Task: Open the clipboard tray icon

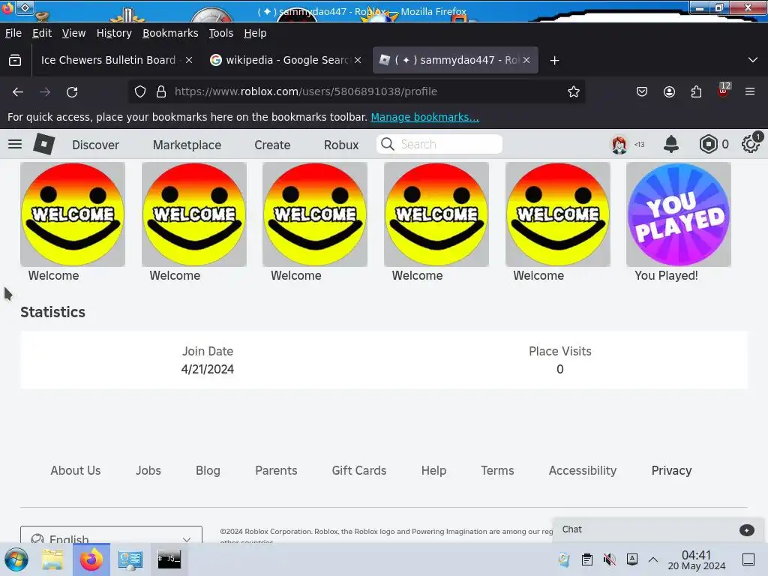Action: (x=586, y=559)
